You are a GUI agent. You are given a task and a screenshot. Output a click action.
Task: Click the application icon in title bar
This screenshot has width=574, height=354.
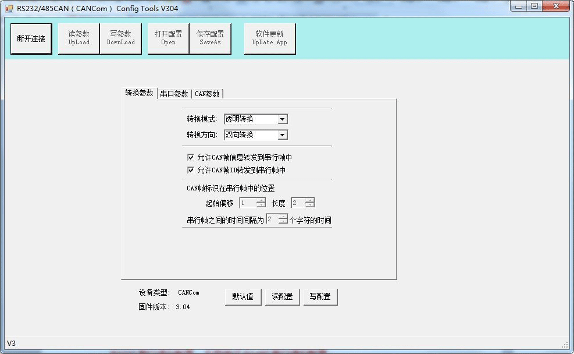point(9,8)
